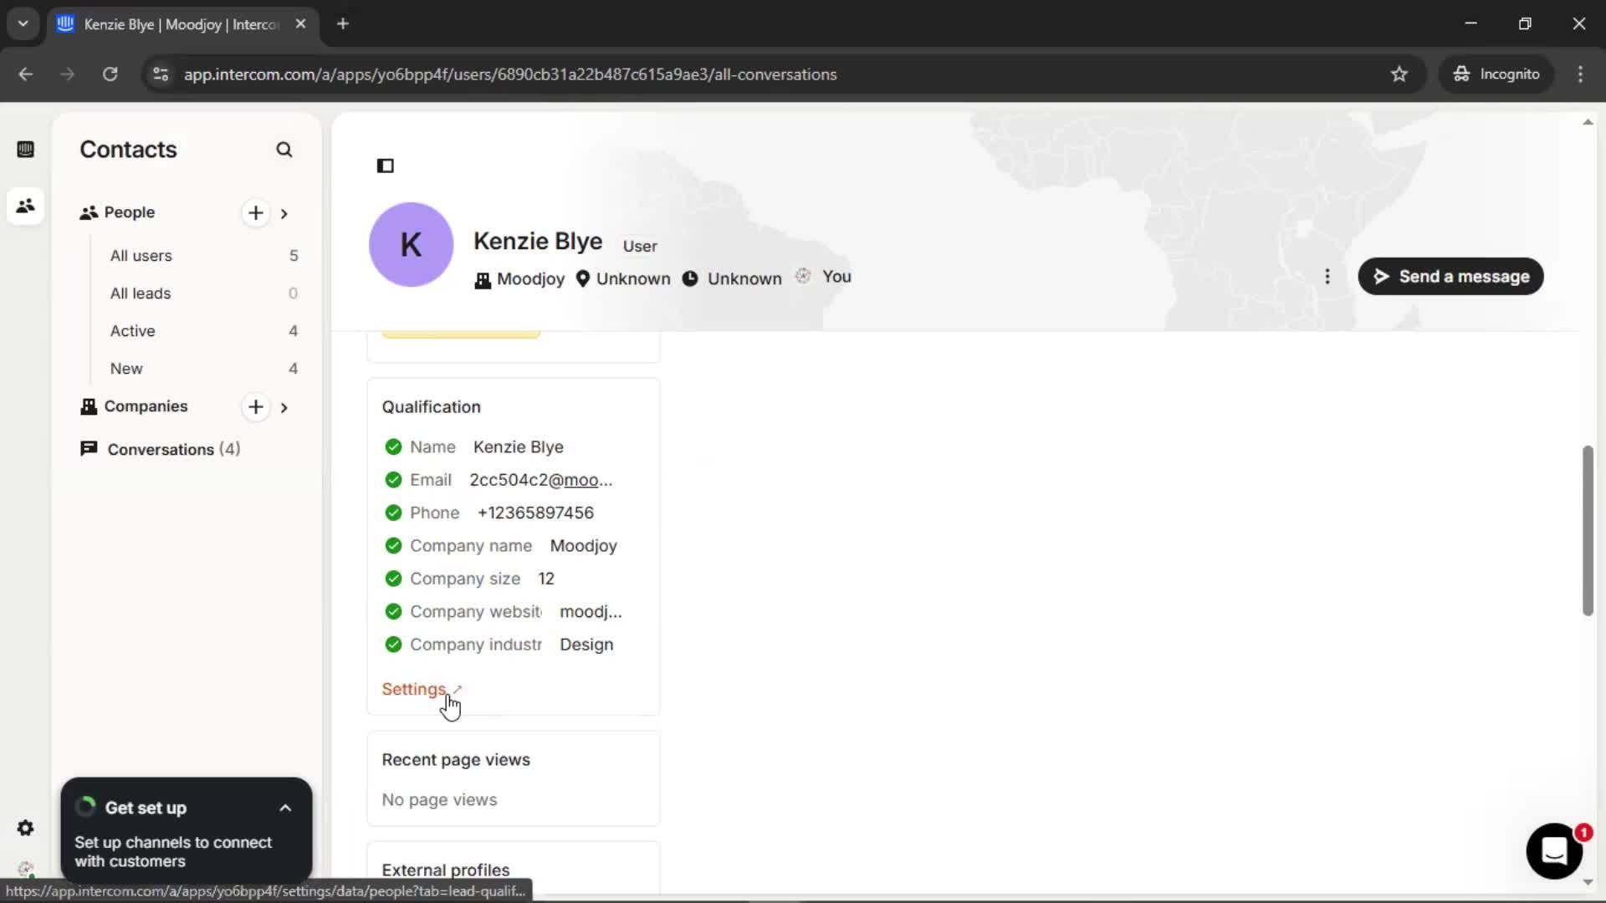Open the three-dot more options menu

1327,277
